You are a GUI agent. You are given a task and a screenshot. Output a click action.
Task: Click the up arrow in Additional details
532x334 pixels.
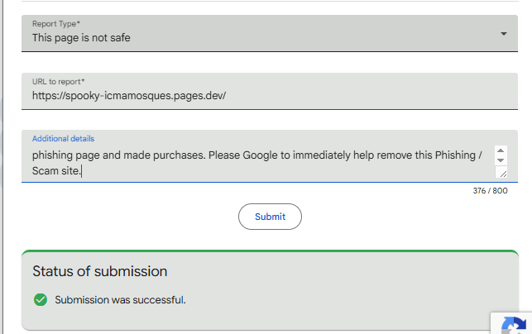[501, 151]
